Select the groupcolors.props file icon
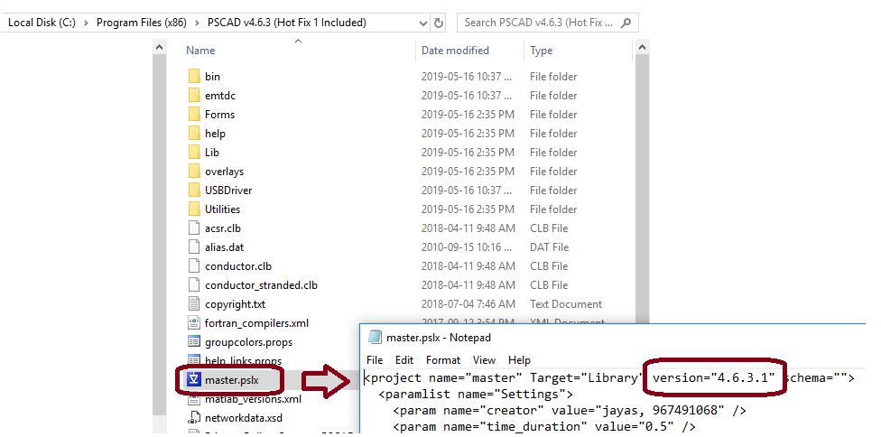The image size is (881, 437). click(x=194, y=341)
